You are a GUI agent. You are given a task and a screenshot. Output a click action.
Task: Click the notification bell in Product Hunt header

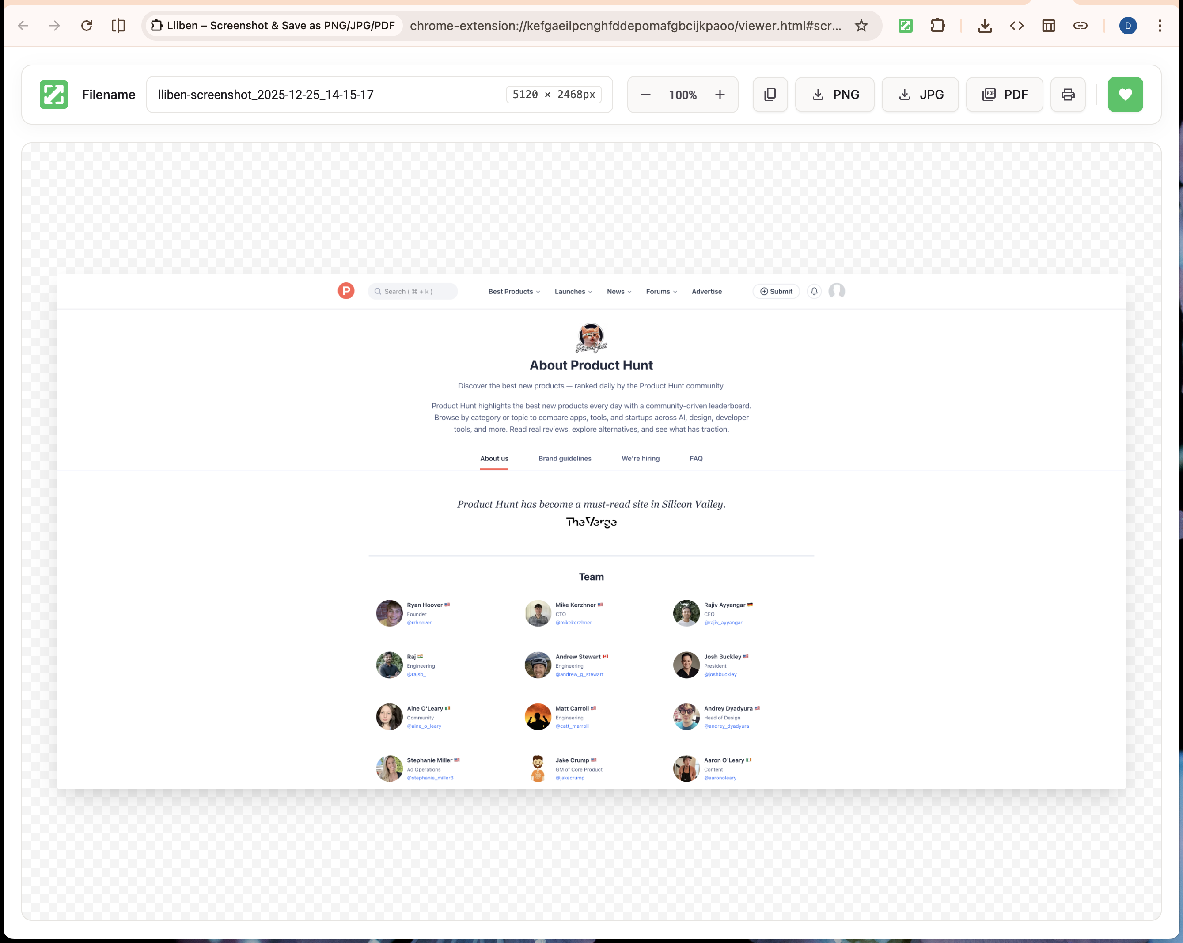814,292
